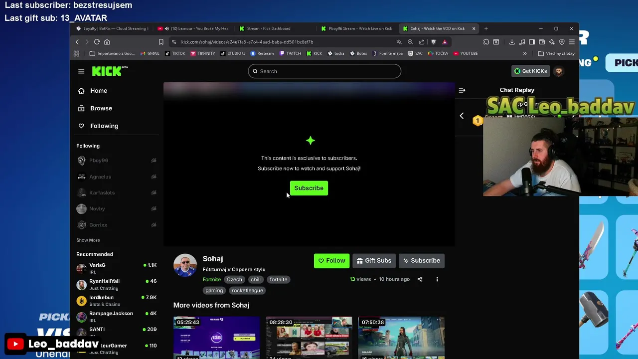Click the Gift Subs button
638x359 pixels.
tap(373, 261)
